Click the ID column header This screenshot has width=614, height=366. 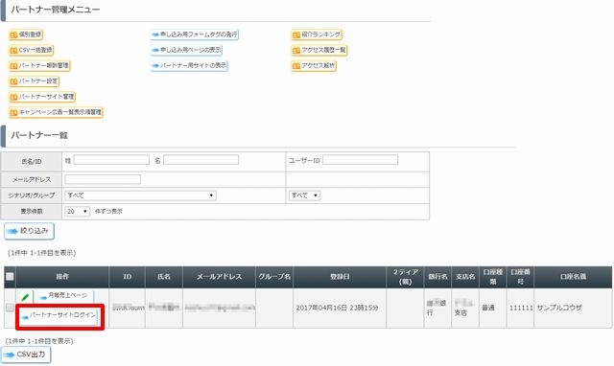[128, 277]
